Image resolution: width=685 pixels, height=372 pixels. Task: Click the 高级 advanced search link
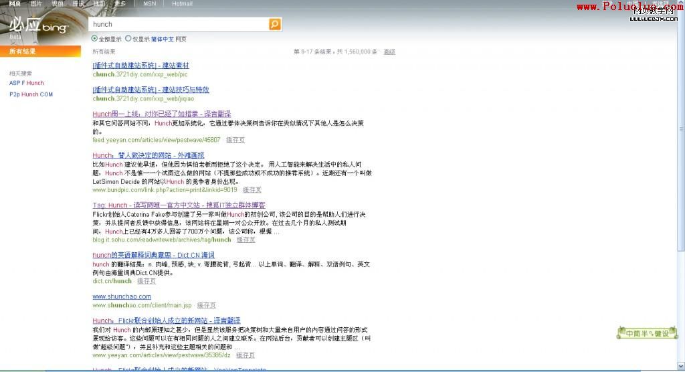pyautogui.click(x=389, y=52)
